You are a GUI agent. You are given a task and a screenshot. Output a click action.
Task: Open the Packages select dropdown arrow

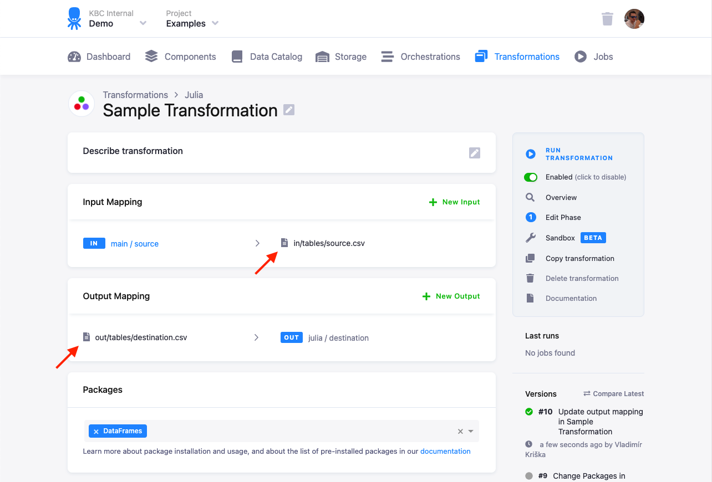pyautogui.click(x=471, y=431)
